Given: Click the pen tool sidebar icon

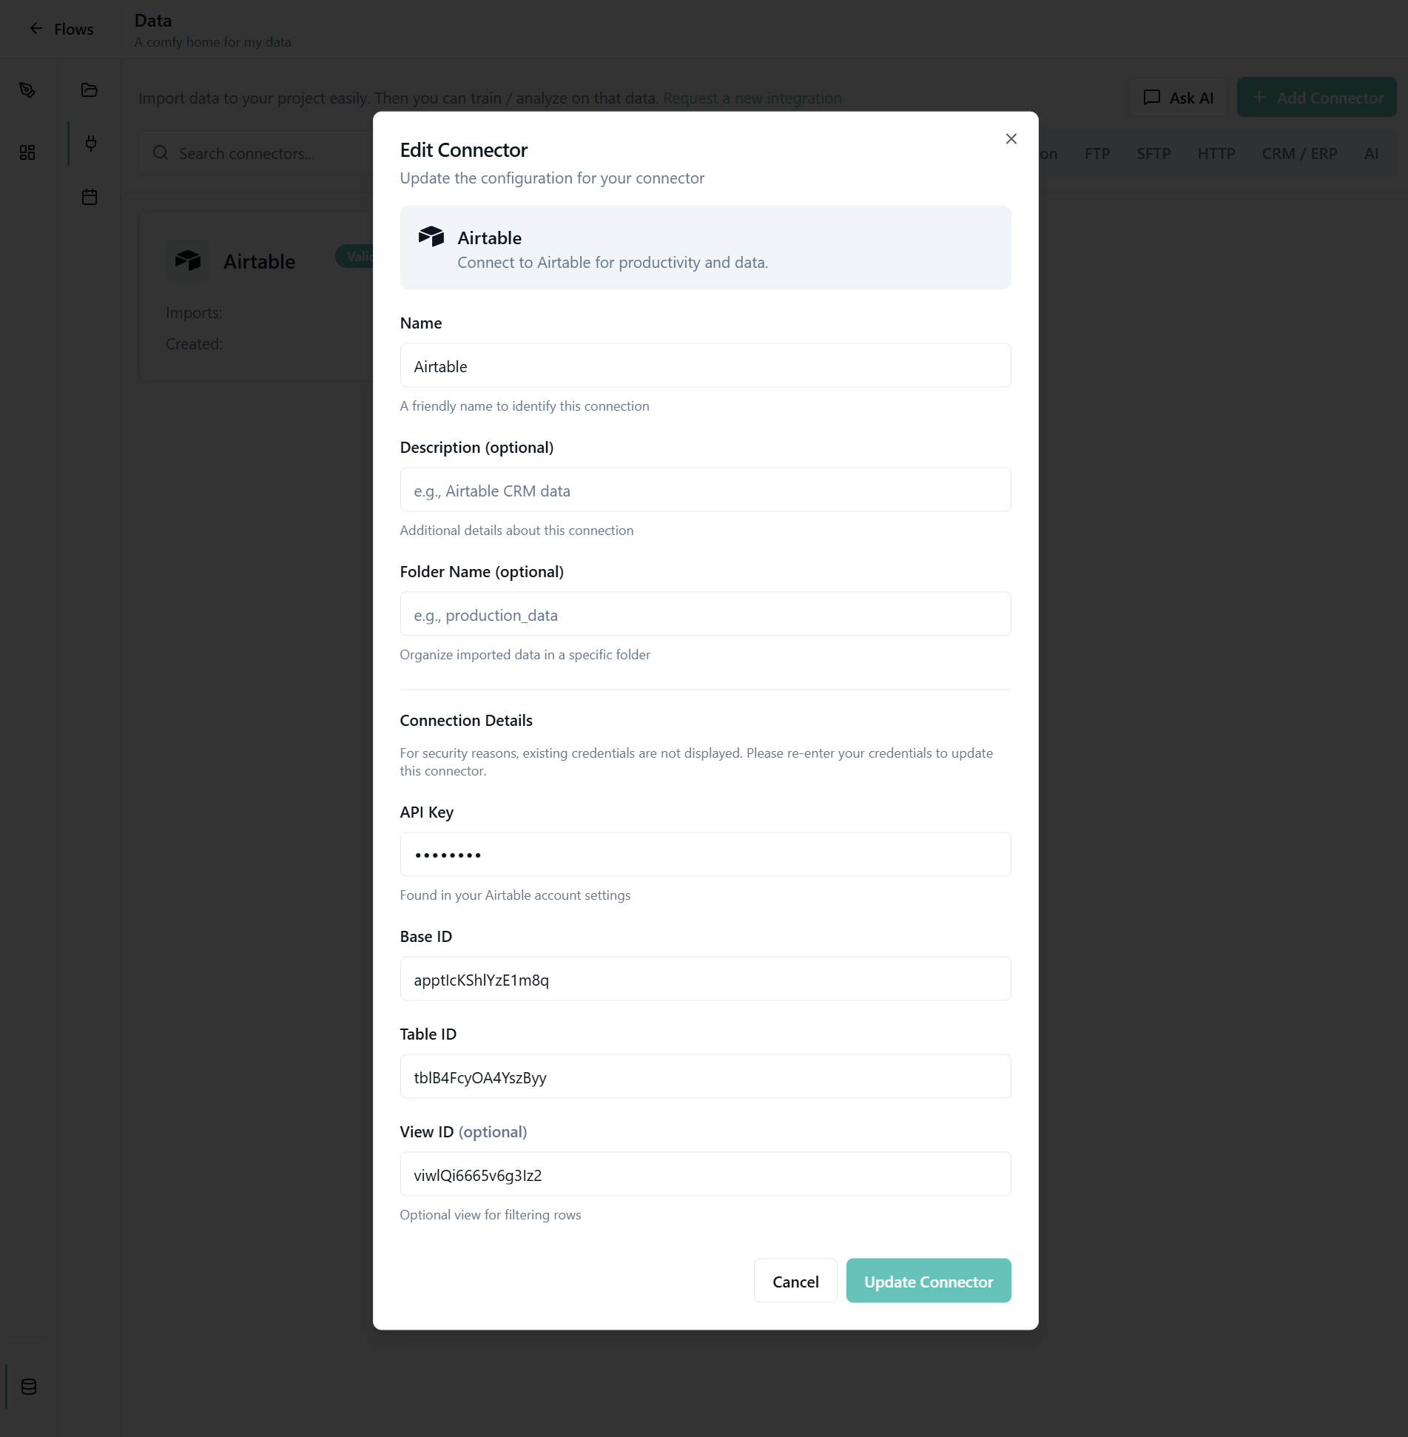Looking at the screenshot, I should [x=27, y=90].
